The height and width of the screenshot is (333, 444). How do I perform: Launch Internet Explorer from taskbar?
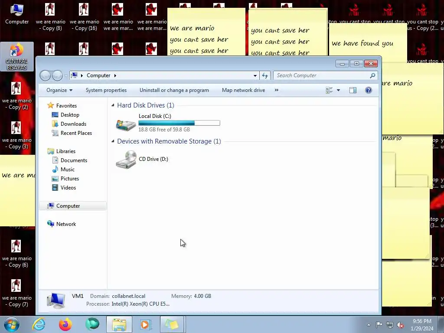coord(39,324)
